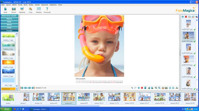Click the portrait picture layout icon
199x111 pixels.
tap(163, 88)
